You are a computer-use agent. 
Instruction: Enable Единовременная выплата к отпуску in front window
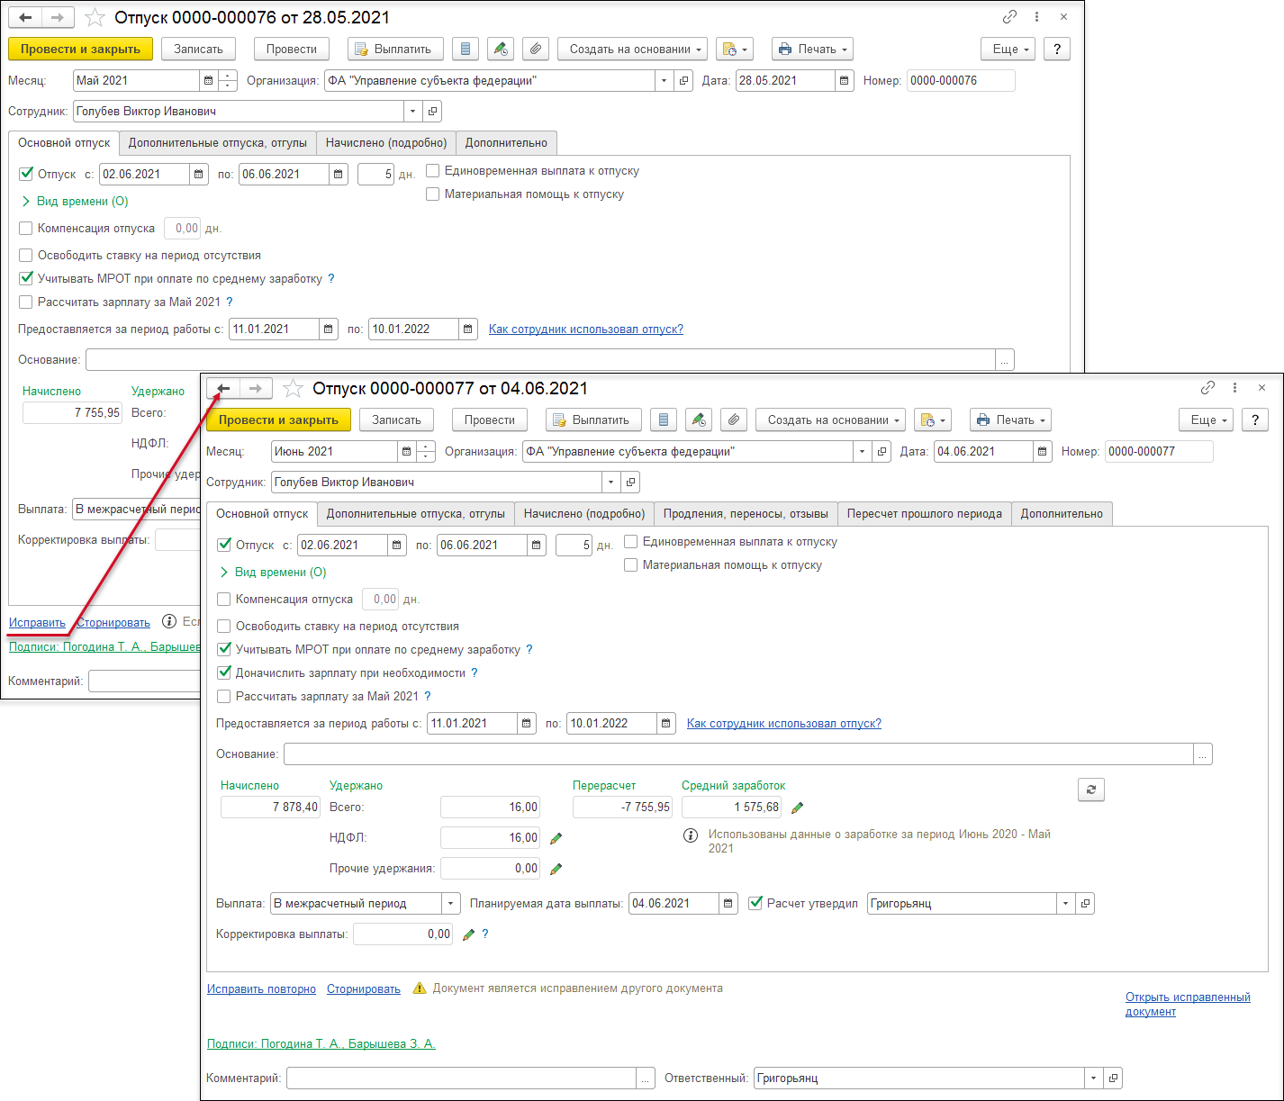[x=631, y=541]
